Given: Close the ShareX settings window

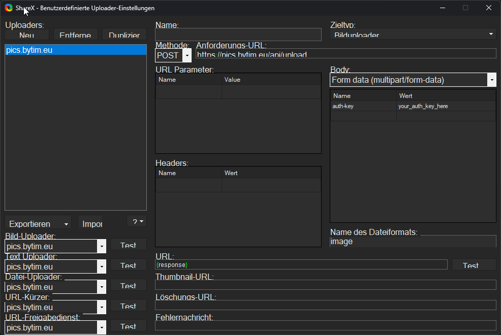Looking at the screenshot, I should coord(489,8).
